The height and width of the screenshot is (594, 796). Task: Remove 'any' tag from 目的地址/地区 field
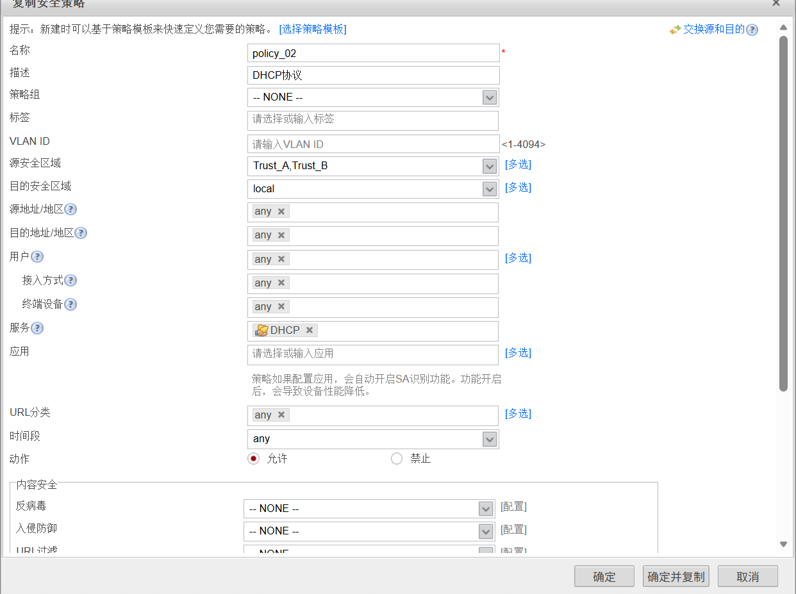pos(281,235)
